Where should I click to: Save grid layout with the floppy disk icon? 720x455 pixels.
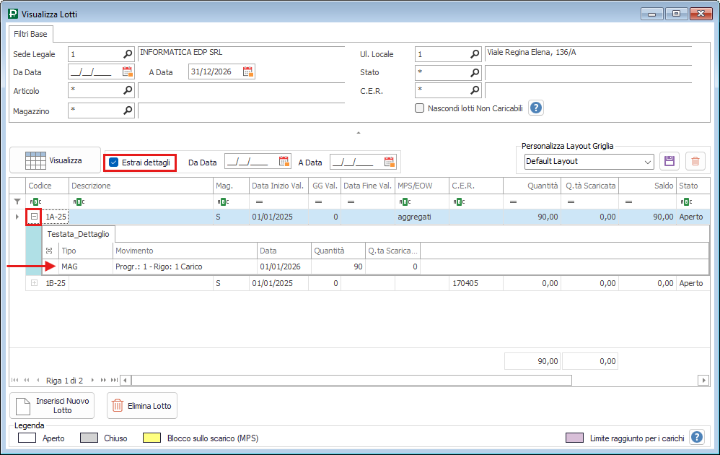[669, 161]
